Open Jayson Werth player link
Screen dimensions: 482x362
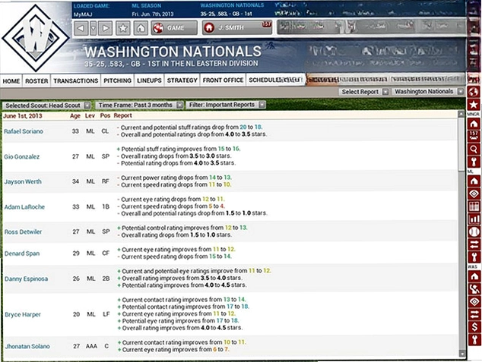pos(23,181)
